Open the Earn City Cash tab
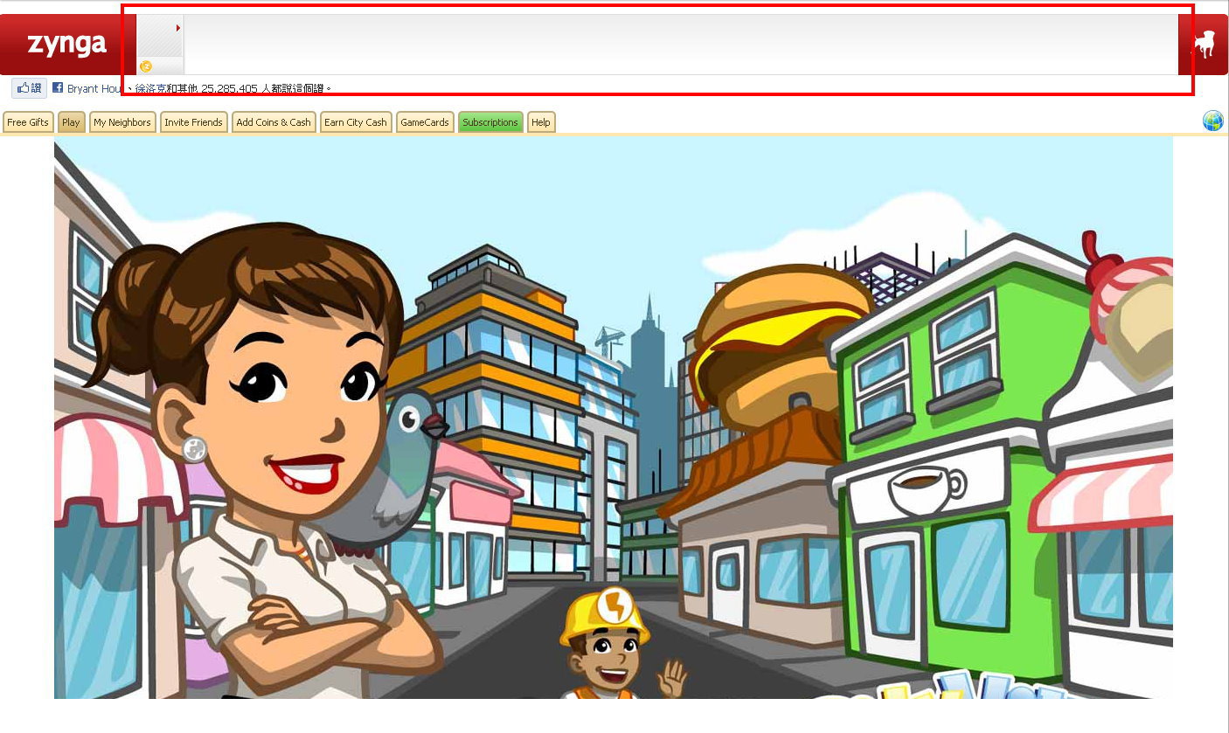This screenshot has height=733, width=1229. tap(356, 122)
